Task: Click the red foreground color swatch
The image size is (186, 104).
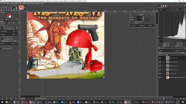Action: pyautogui.click(x=8, y=15)
